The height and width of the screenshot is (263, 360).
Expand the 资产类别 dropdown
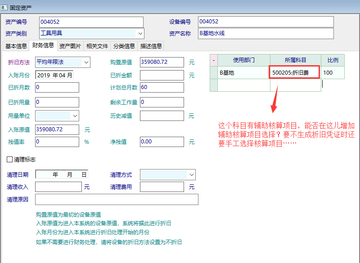(x=140, y=33)
